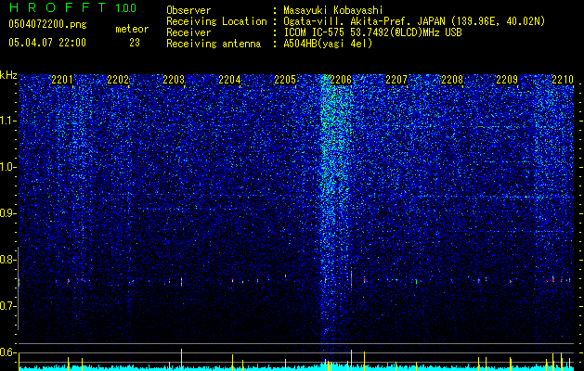Click the 2207 time label
The width and height of the screenshot is (584, 371).
[396, 79]
